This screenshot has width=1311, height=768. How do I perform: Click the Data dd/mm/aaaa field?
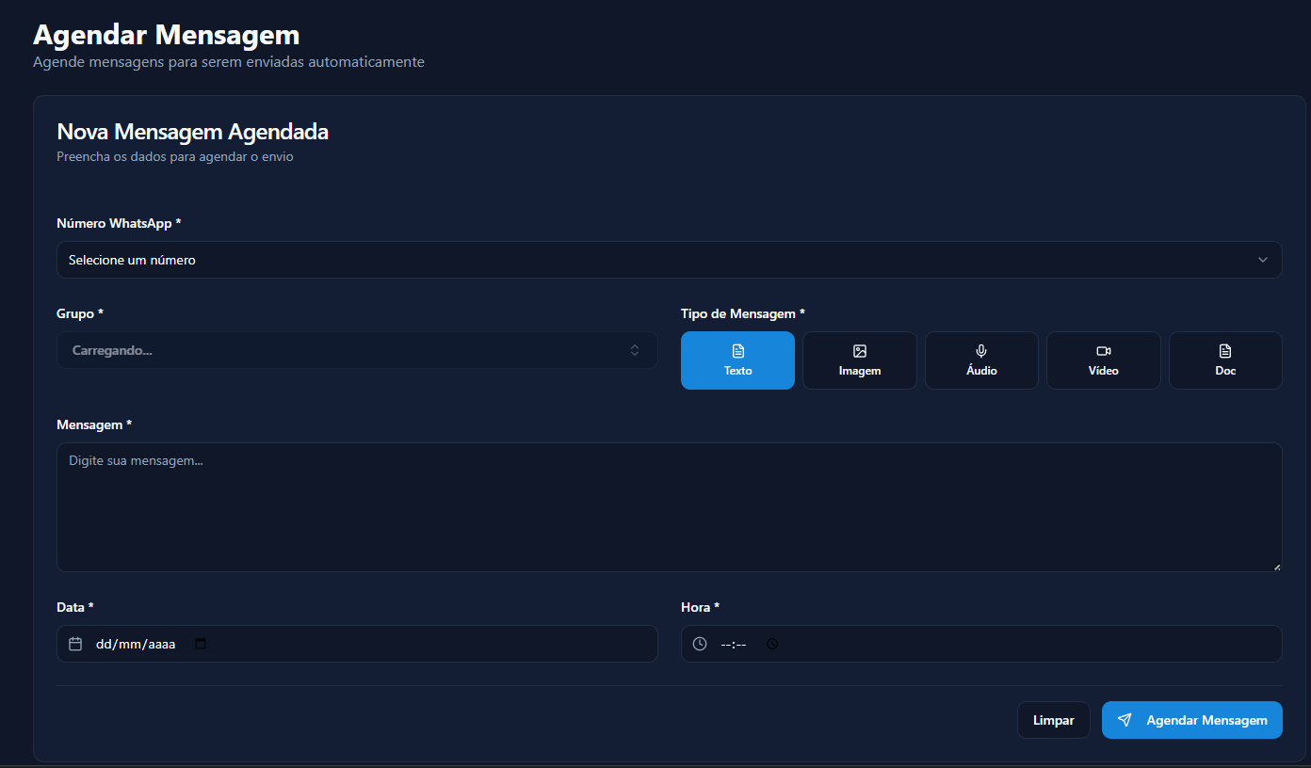coord(136,645)
